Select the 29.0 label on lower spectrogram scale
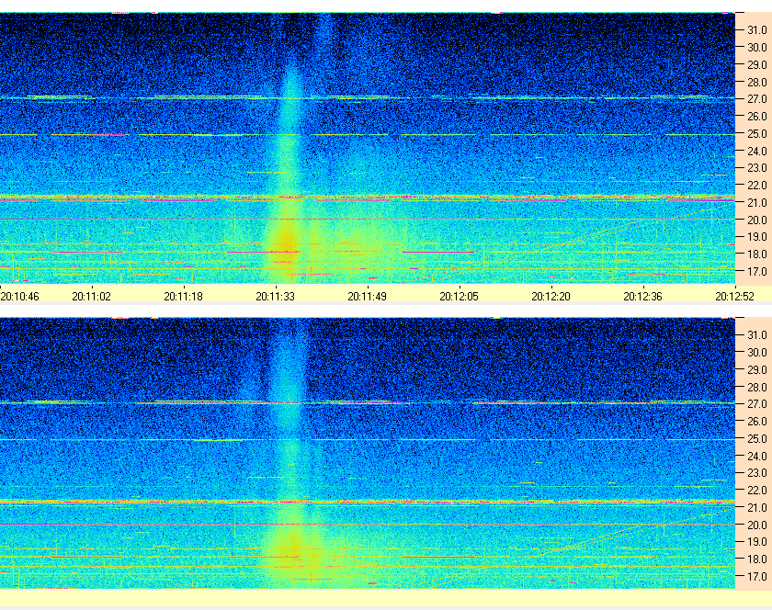Screen dimensions: 772x610 (x=757, y=369)
